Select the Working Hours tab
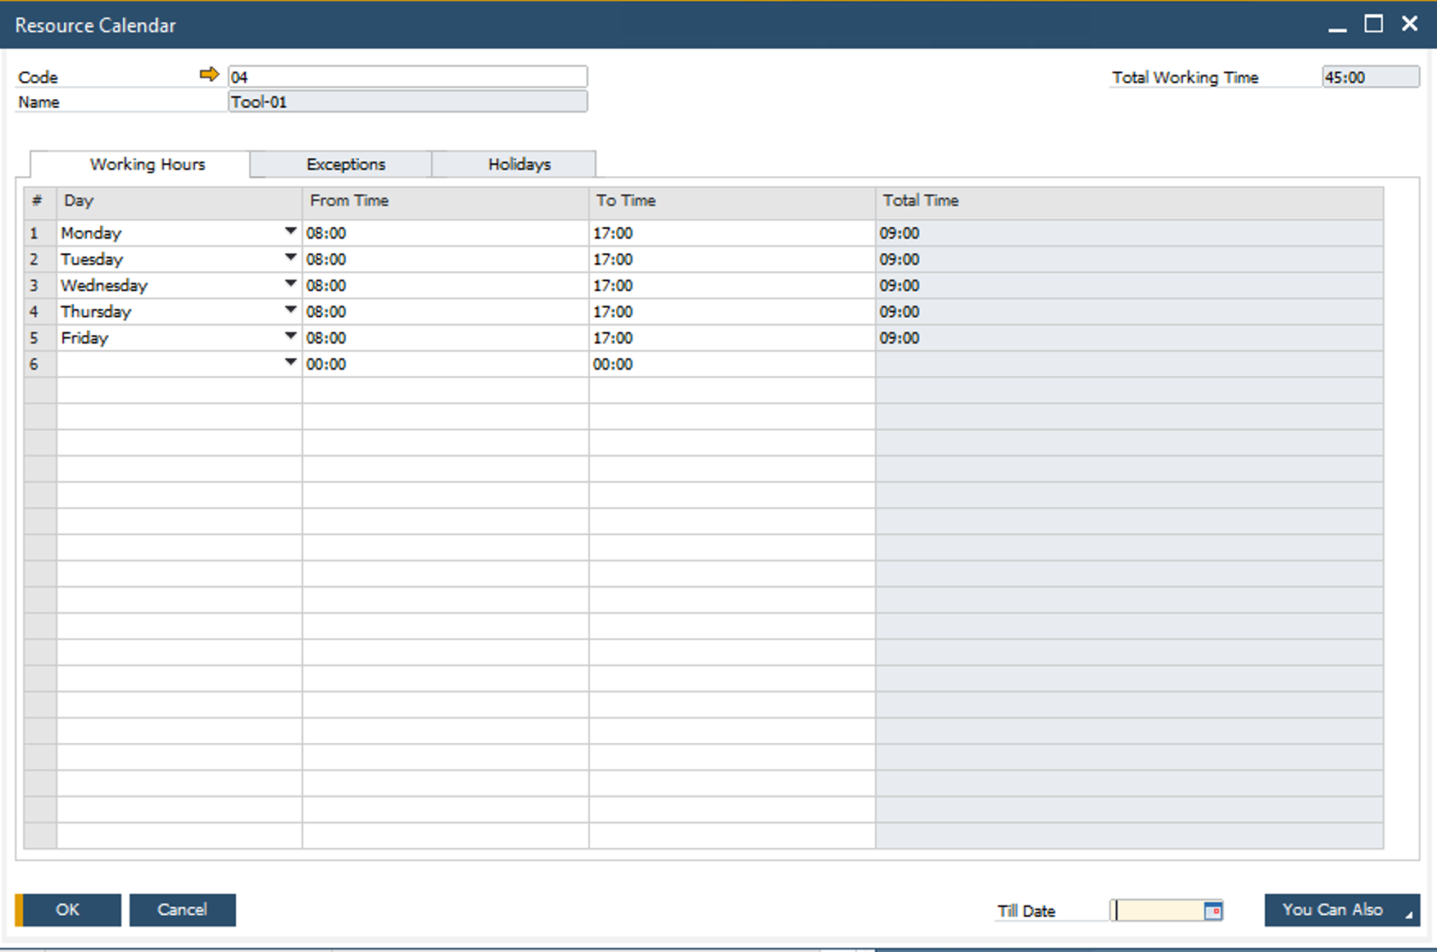 click(147, 165)
